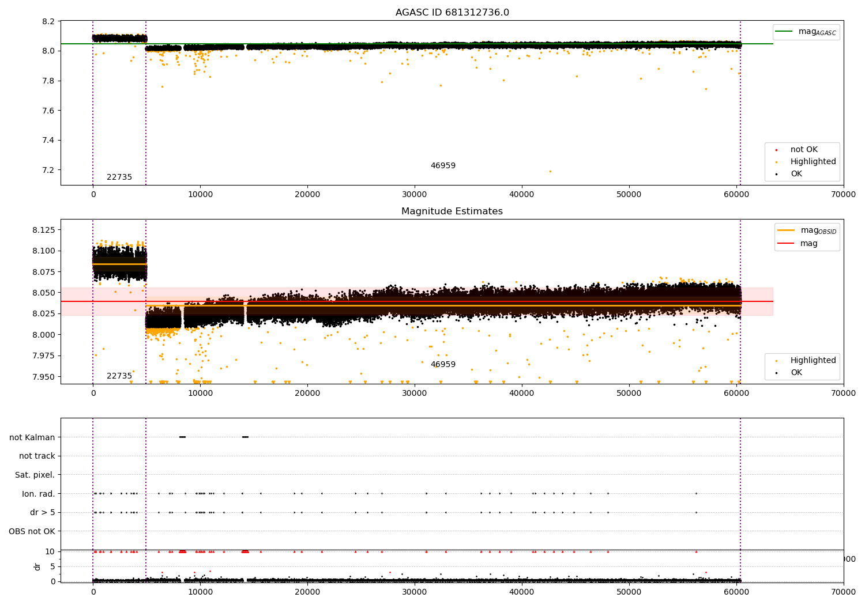Image resolution: width=865 pixels, height=605 pixels.
Task: Click the 'not track' row label
Action: 37,456
